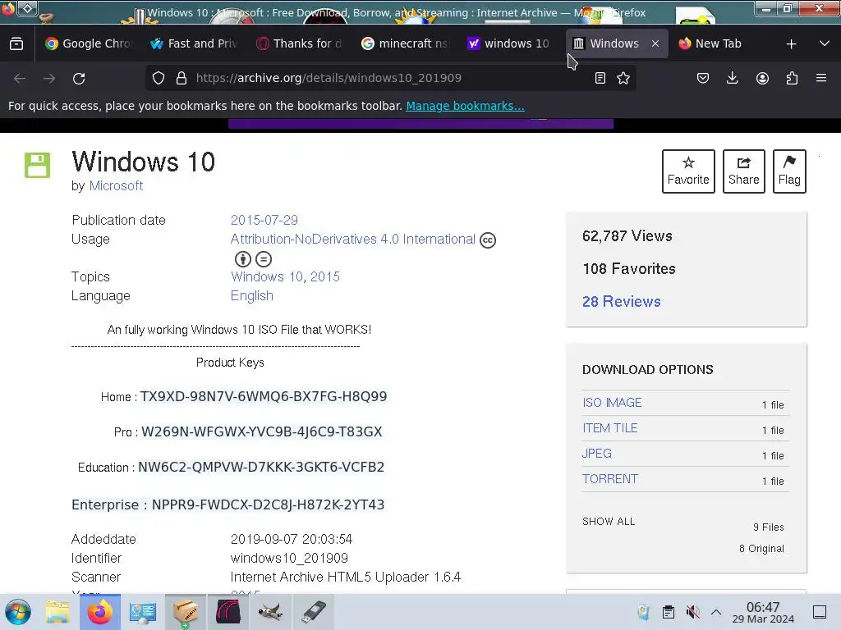
Task: Open the Firefox account menu
Action: (x=762, y=78)
